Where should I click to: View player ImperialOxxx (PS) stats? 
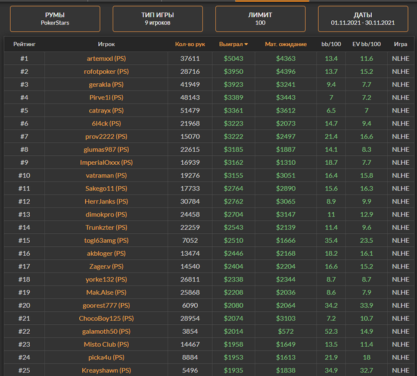coord(106,162)
